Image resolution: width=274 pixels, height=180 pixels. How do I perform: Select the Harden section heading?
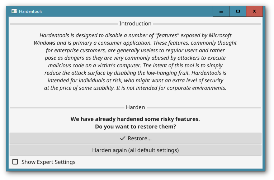click(x=135, y=107)
